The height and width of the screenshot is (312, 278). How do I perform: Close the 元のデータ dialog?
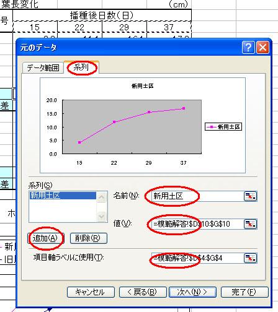[x=263, y=47]
